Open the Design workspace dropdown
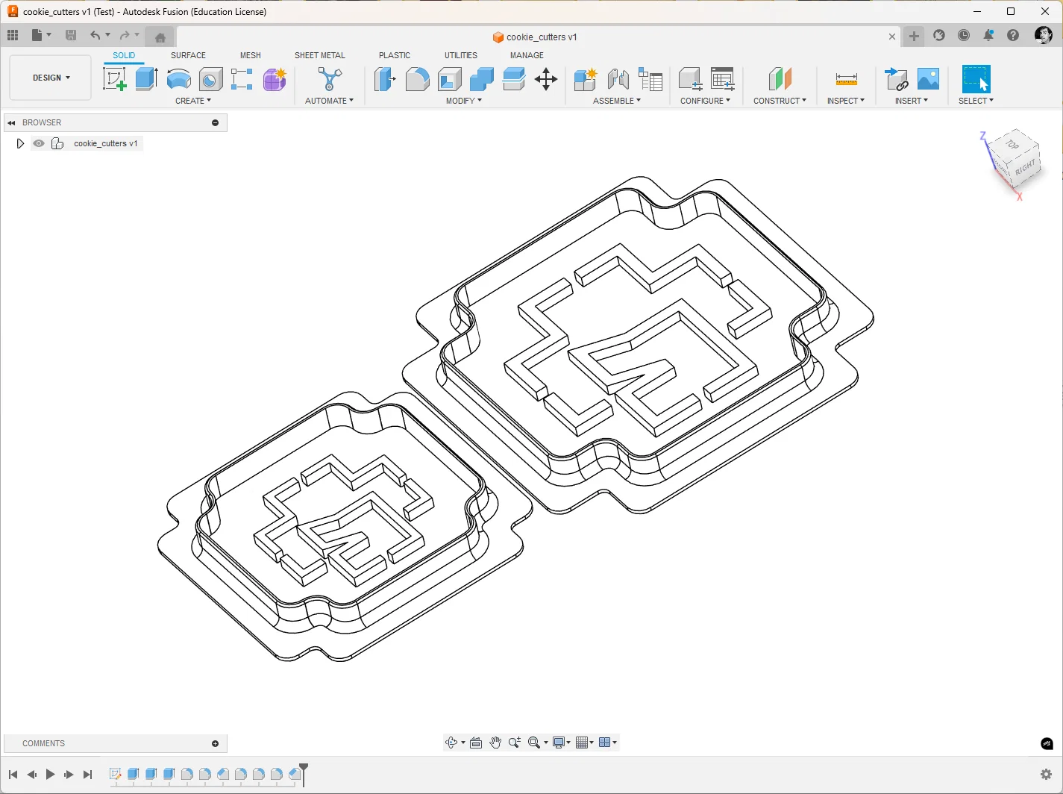Screen dimensions: 1063x794 [x=51, y=78]
